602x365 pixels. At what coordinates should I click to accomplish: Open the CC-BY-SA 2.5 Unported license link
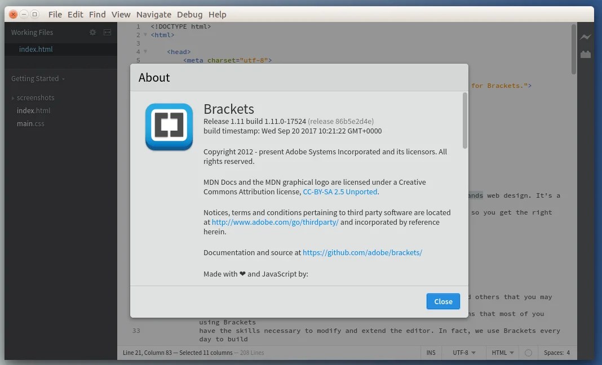coord(340,192)
